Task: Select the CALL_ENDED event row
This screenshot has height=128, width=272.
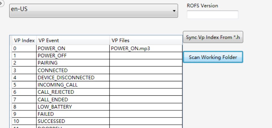Action: coord(73,100)
